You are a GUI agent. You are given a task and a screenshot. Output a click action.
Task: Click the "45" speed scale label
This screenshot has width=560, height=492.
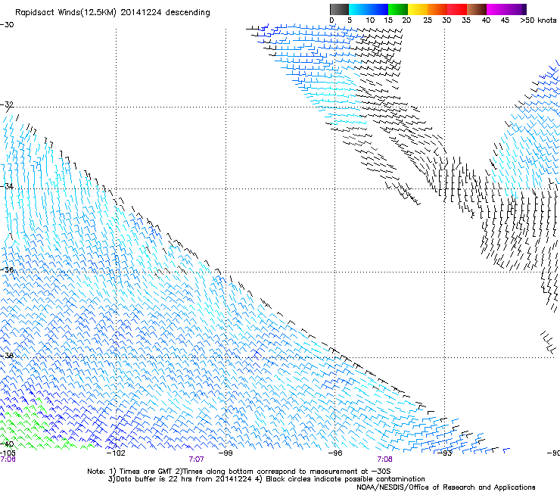pyautogui.click(x=505, y=20)
